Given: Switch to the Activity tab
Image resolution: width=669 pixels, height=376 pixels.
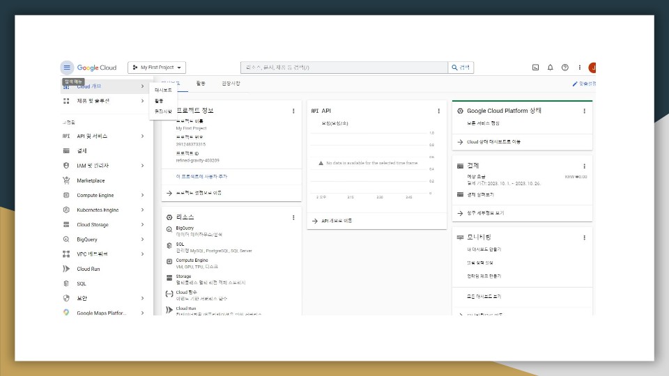Looking at the screenshot, I should [x=201, y=84].
